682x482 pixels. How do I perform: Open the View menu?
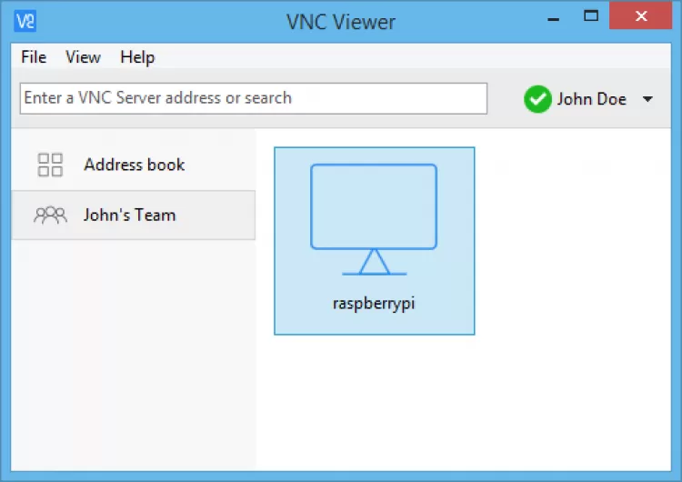[83, 57]
